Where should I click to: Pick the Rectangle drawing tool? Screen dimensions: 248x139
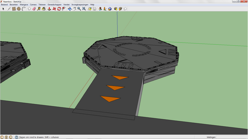pos(14,9)
